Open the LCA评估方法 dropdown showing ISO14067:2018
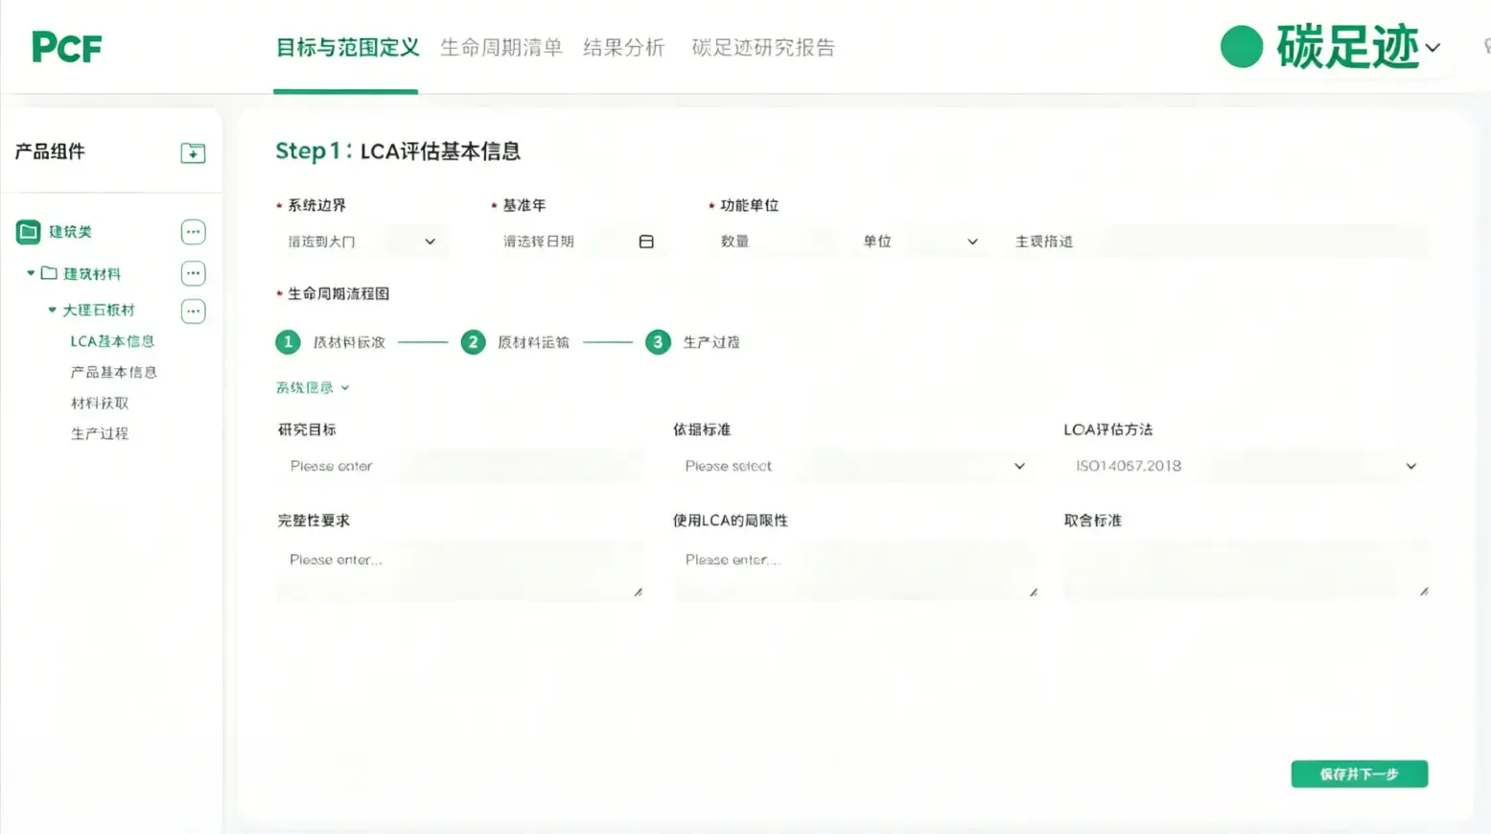The width and height of the screenshot is (1491, 834). pos(1409,466)
